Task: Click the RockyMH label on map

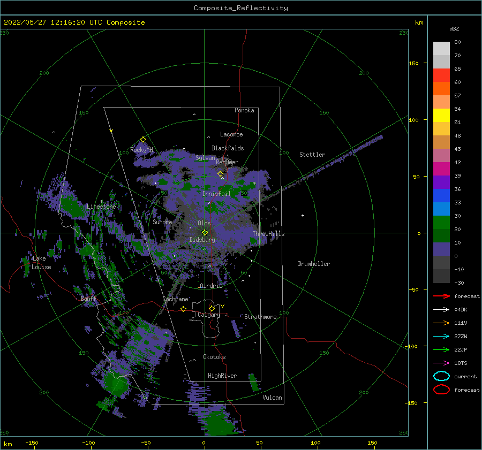Action: [x=141, y=150]
